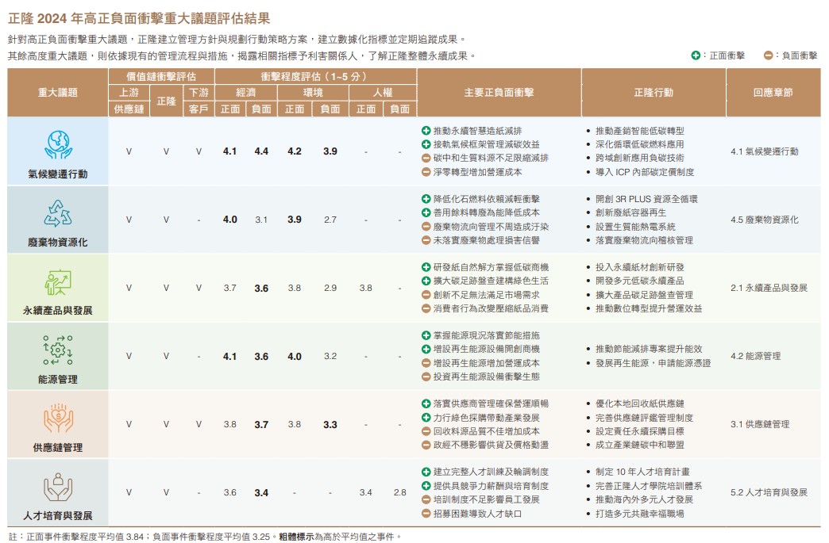Click the green plus icon beside 推動永續智慧造紙減排
The width and height of the screenshot is (829, 543).
(426, 131)
